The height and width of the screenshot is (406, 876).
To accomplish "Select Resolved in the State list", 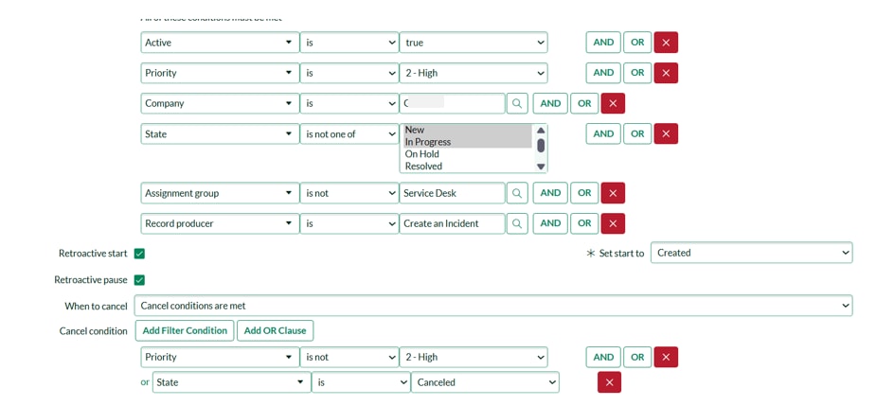I will 468,167.
